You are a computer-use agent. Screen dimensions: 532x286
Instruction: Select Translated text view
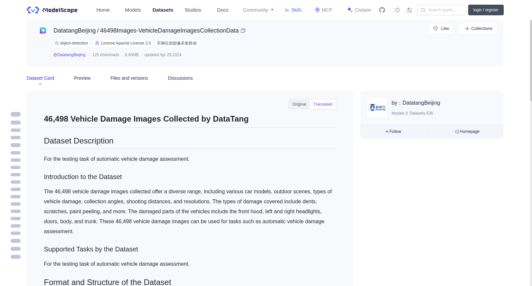coord(323,104)
